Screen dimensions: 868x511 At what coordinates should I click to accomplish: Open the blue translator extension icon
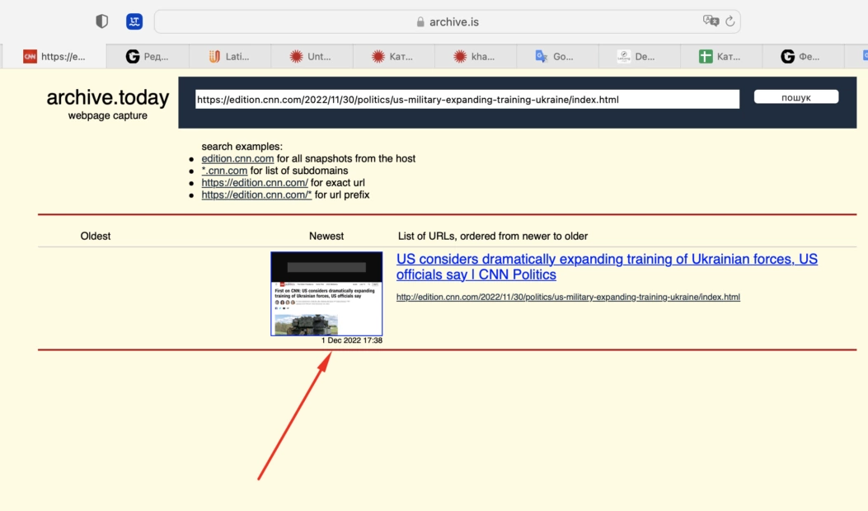[x=134, y=21]
